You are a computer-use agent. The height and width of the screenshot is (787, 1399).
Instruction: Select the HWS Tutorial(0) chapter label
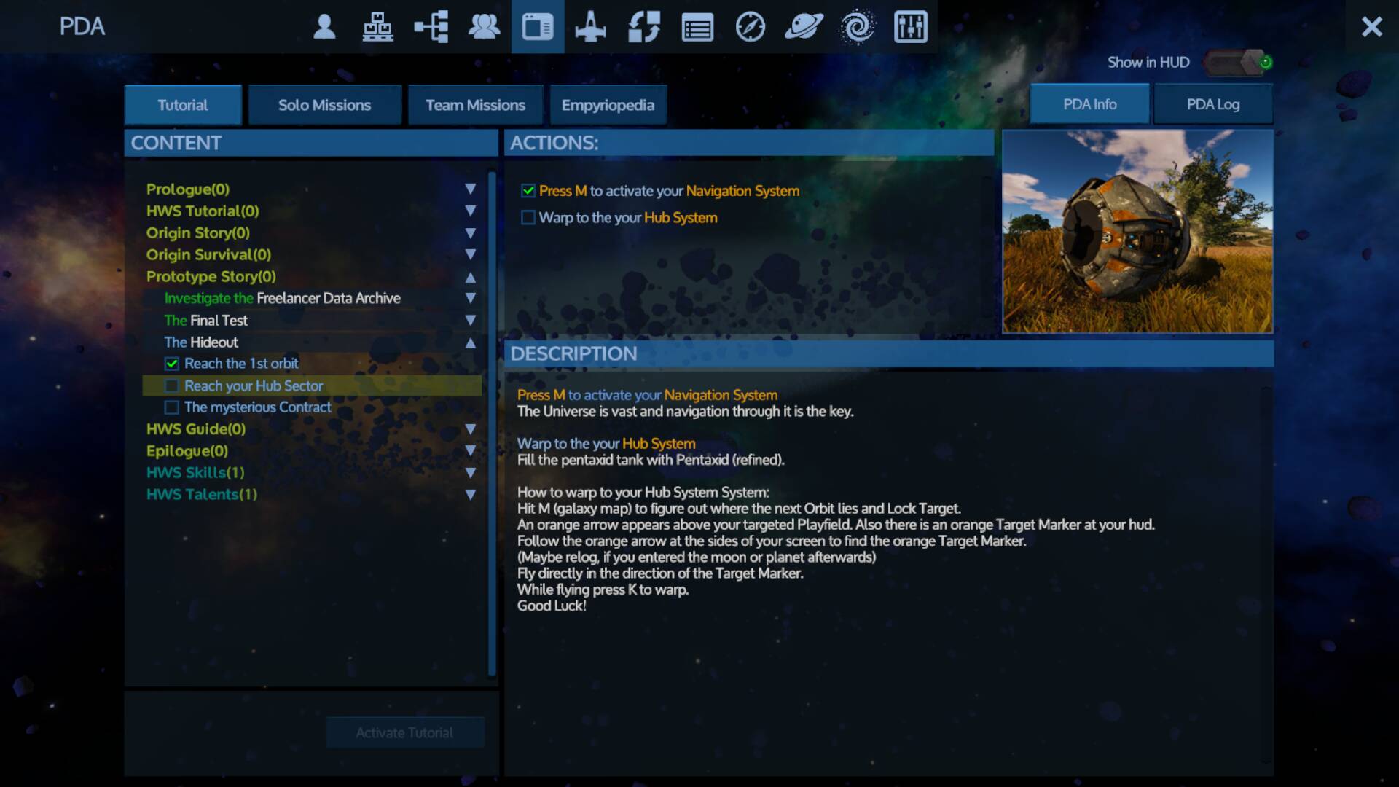point(203,211)
